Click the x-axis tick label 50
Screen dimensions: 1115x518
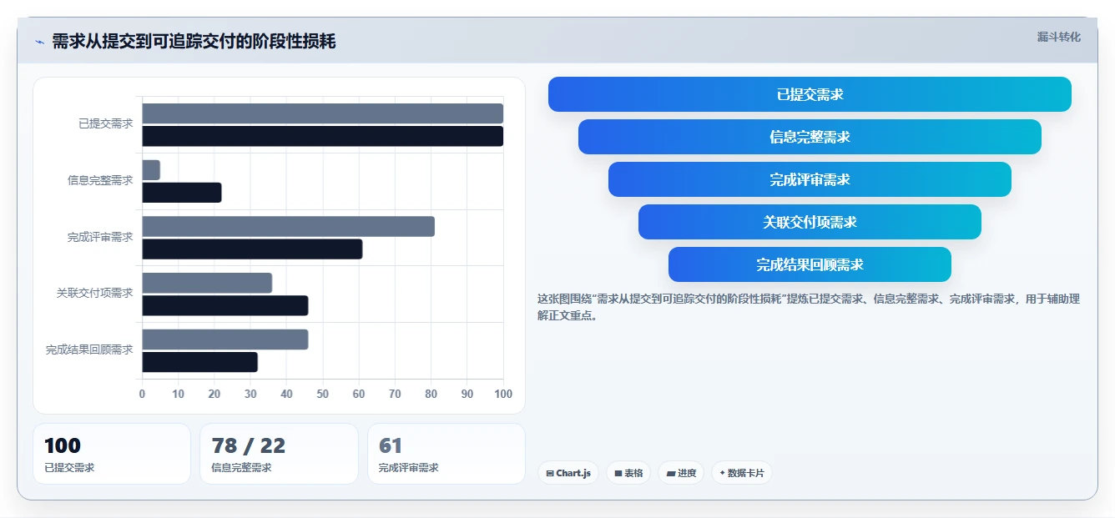tap(323, 394)
